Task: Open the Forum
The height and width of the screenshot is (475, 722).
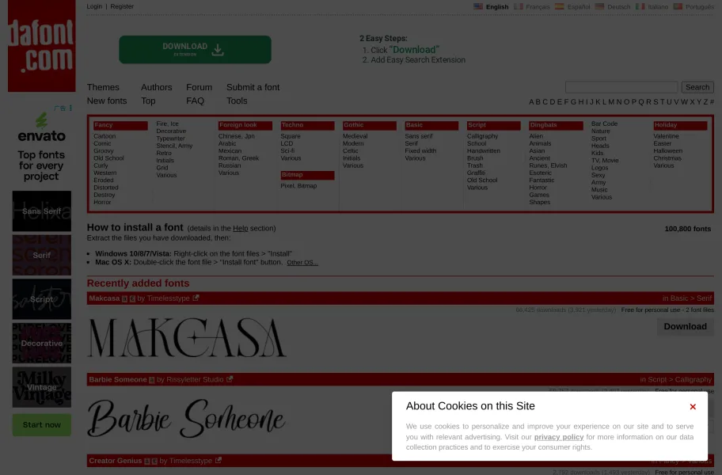Action: [199, 87]
